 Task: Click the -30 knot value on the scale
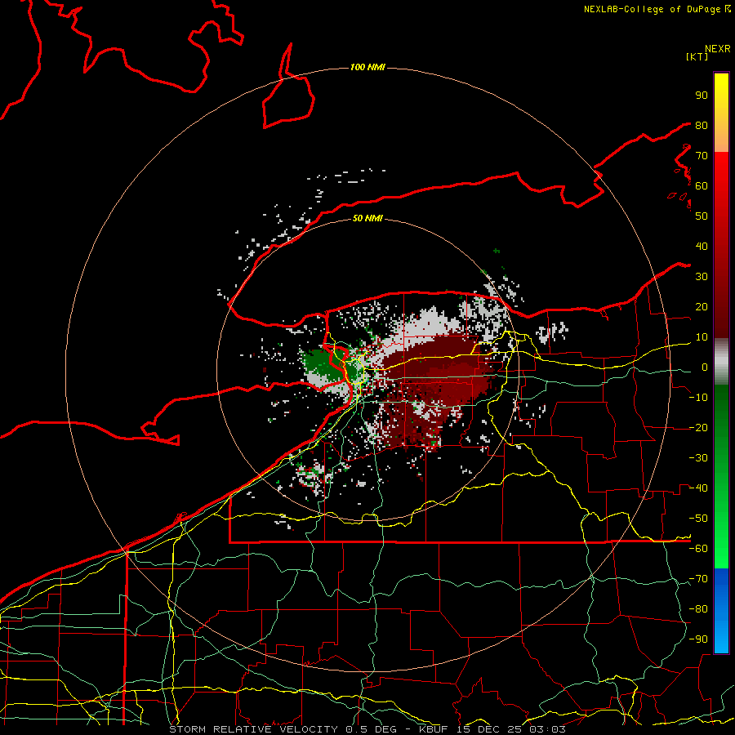[698, 458]
